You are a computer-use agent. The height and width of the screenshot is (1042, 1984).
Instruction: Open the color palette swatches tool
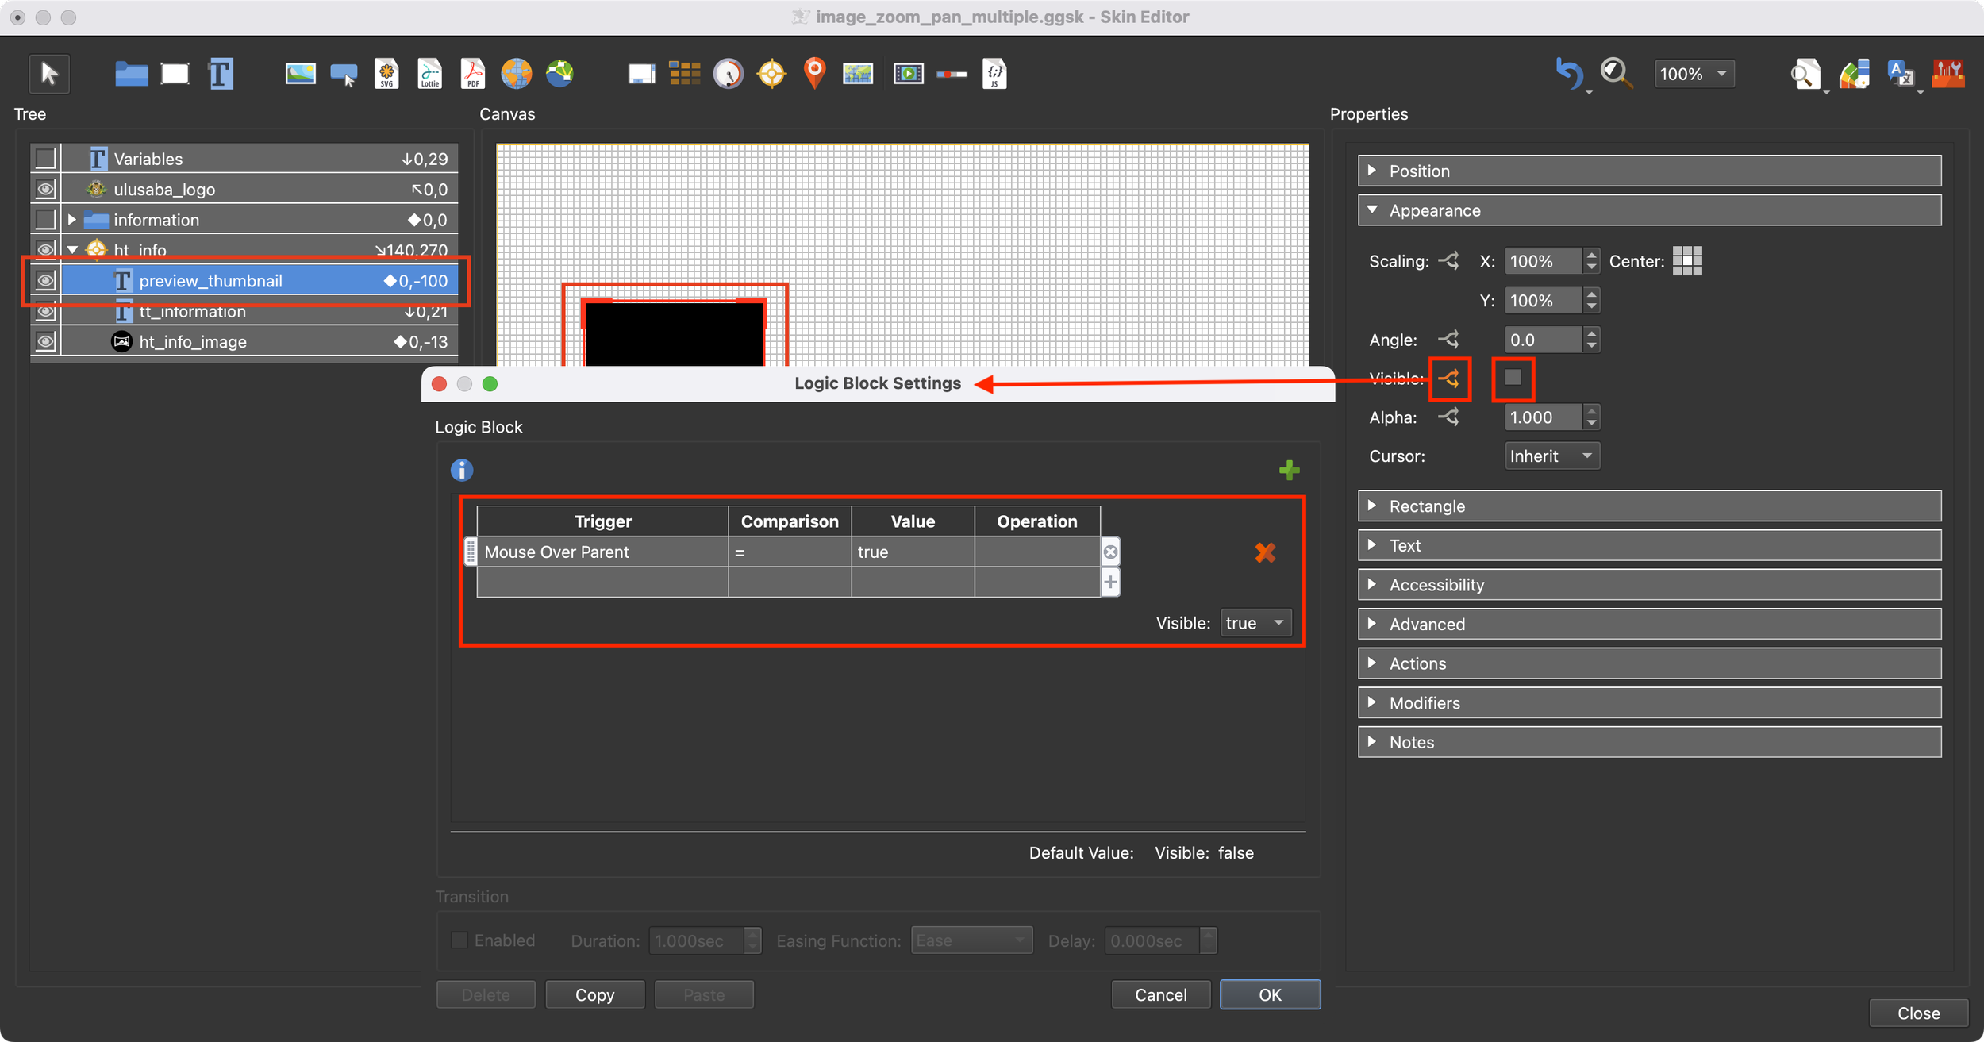1854,74
